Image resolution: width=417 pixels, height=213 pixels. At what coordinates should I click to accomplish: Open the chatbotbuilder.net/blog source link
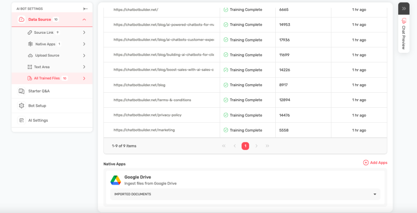139,85
